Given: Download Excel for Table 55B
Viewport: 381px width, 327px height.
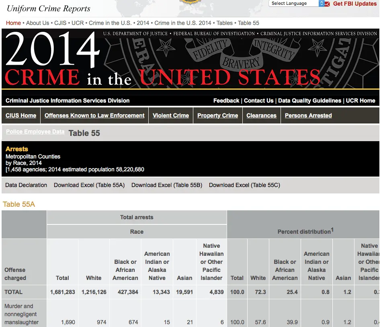Looking at the screenshot, I should click(167, 185).
